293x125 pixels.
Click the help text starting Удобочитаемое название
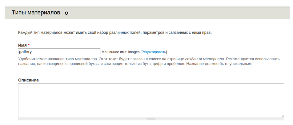tap(102, 59)
